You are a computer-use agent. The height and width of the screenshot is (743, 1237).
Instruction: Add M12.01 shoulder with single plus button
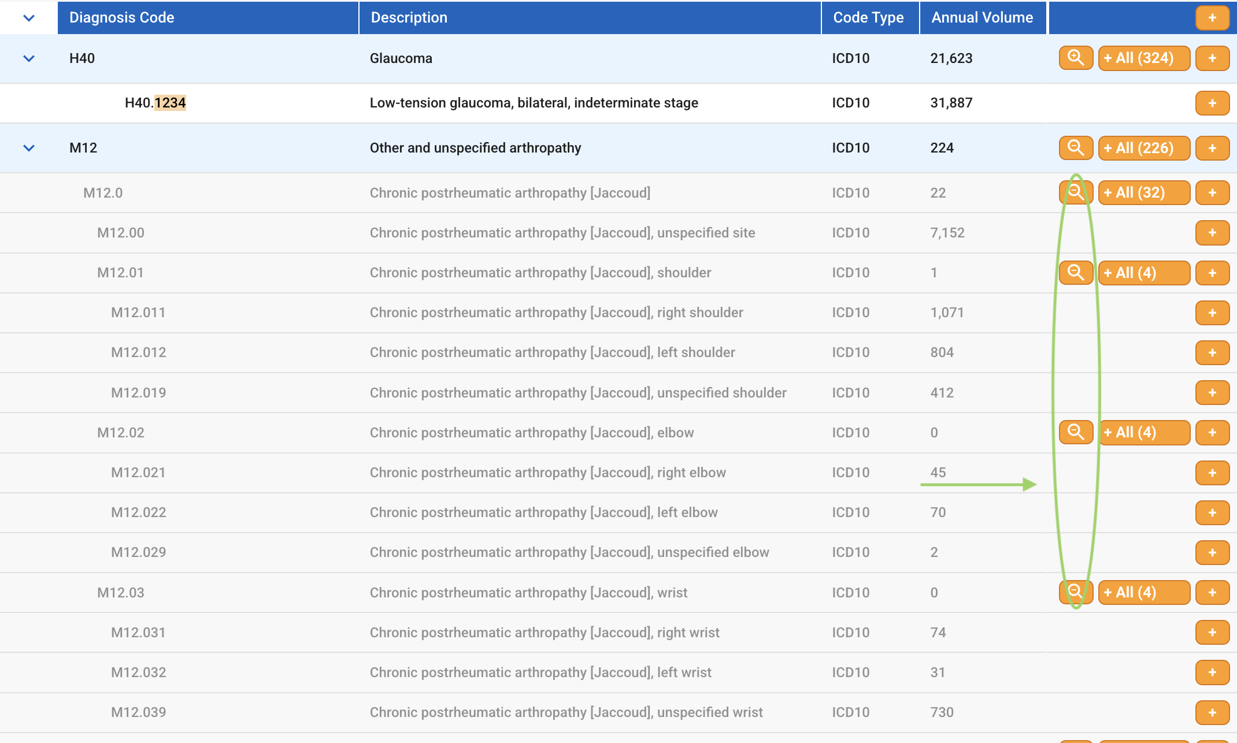click(x=1212, y=273)
